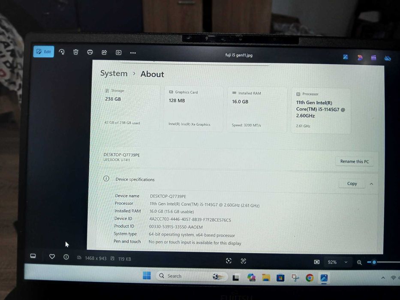Click the actual size icon beside 92%
This screenshot has height=300, width=400.
pos(316,262)
